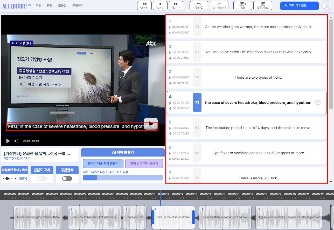Click the AI 자막 만들기 header
334x230 pixels.
point(123,152)
